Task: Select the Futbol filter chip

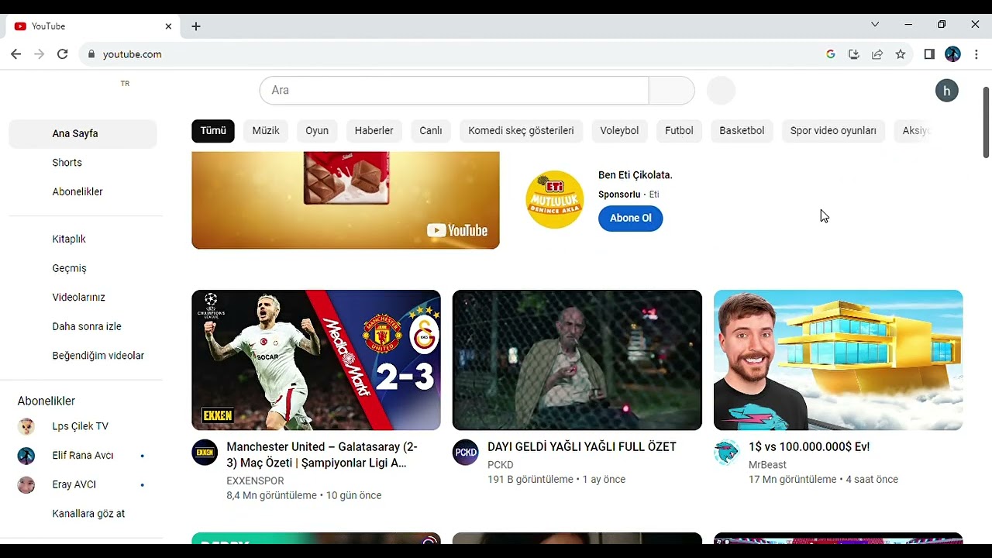Action: click(679, 131)
